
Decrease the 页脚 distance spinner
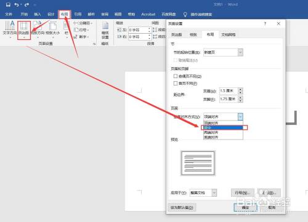(x=240, y=101)
